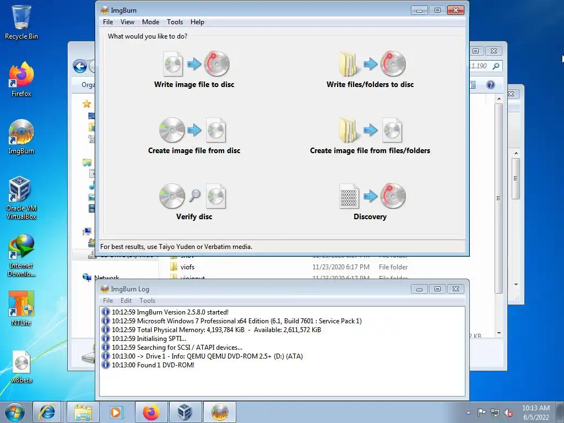The image size is (564, 423).
Task: Show hidden tray icons arrow
Action: 468,413
